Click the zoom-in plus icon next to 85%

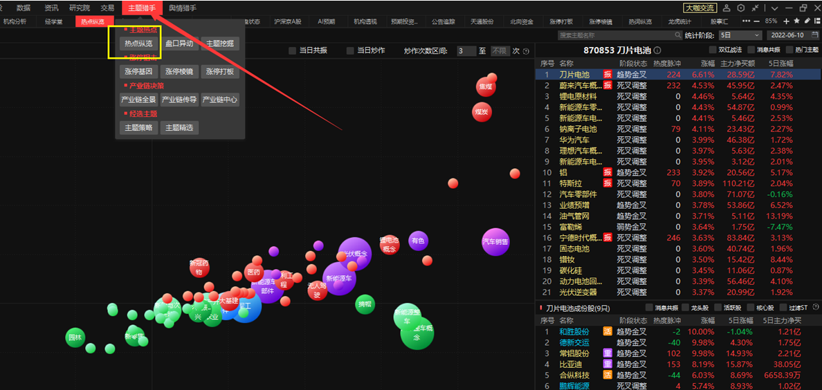coord(787,21)
